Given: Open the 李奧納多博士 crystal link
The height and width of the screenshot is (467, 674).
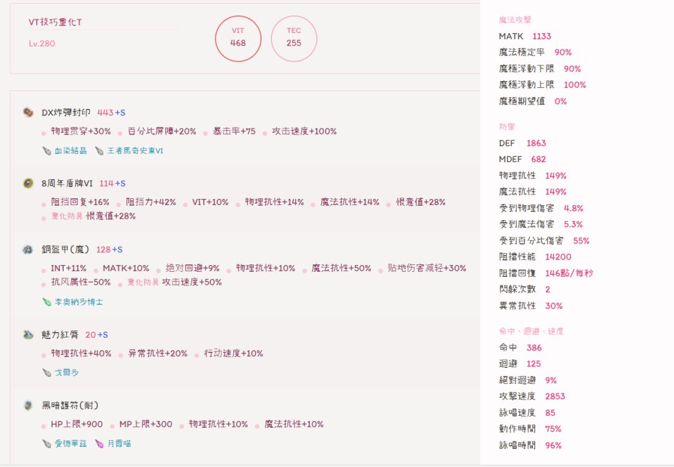Looking at the screenshot, I should 79,302.
